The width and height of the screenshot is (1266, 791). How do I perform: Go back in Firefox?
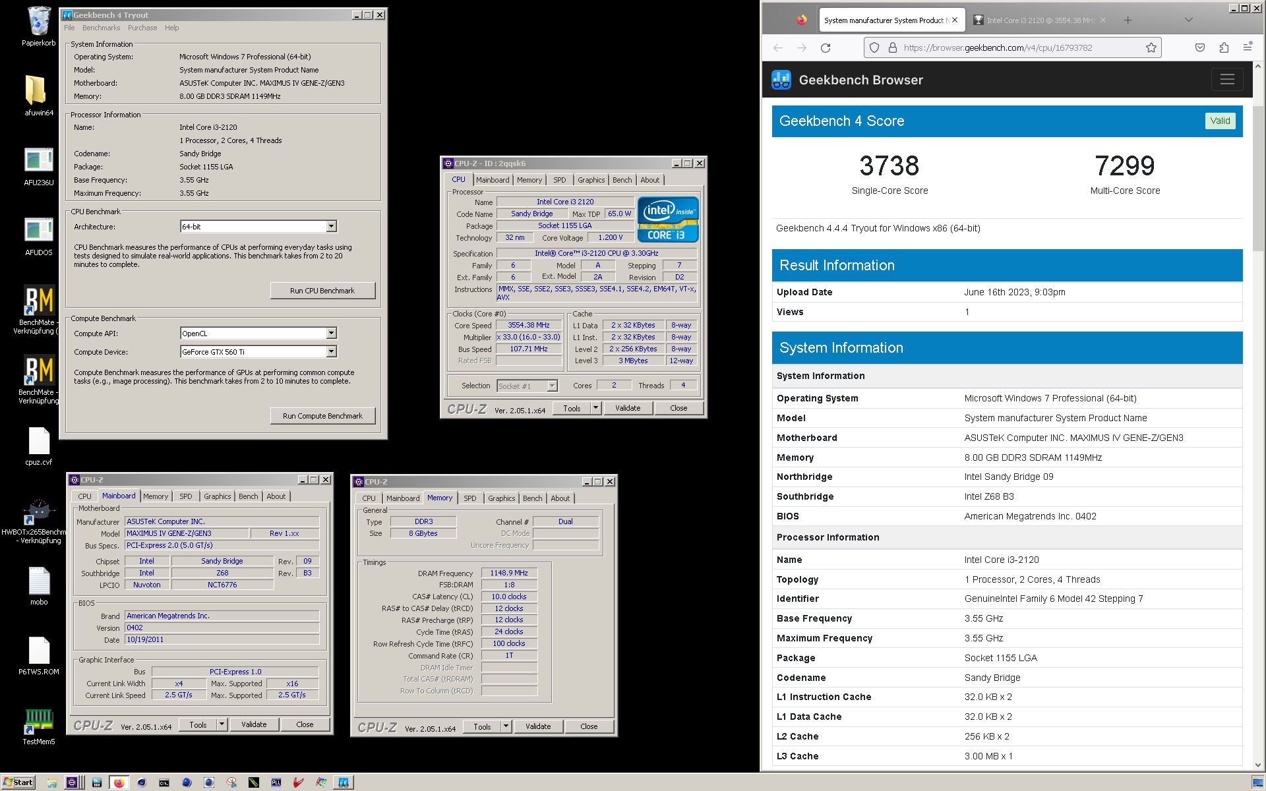point(778,47)
